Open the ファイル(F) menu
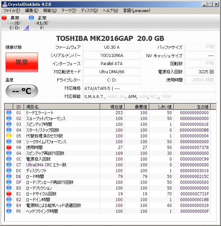Screen dimensions: 221x226 (x=12, y=11)
